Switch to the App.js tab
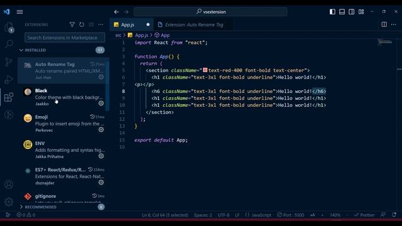The width and height of the screenshot is (402, 226). (131, 24)
